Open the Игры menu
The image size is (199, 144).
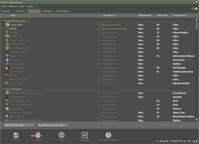(22, 6)
